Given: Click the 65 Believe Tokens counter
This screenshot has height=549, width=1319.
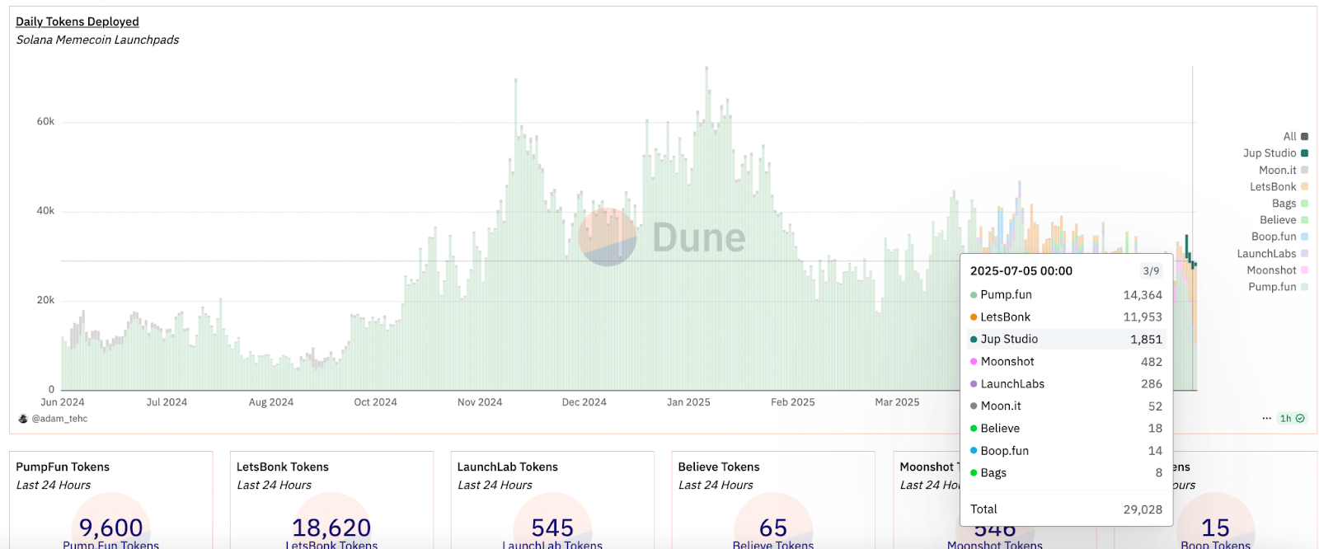Looking at the screenshot, I should pos(773,528).
